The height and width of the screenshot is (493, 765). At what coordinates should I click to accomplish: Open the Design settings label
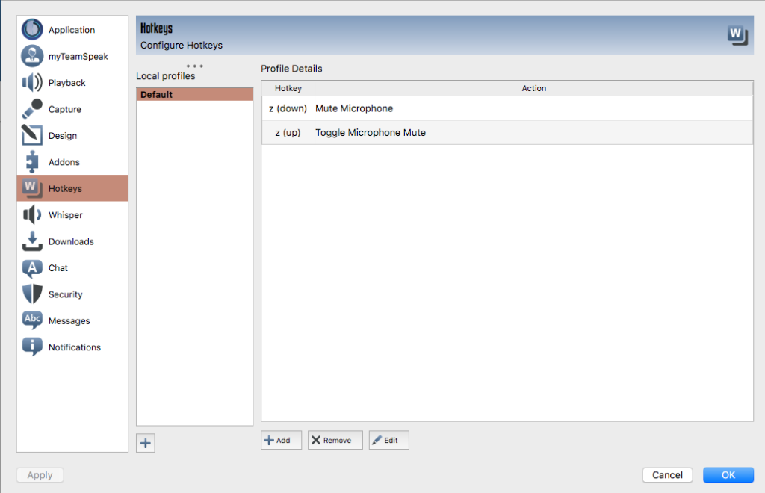(x=63, y=135)
